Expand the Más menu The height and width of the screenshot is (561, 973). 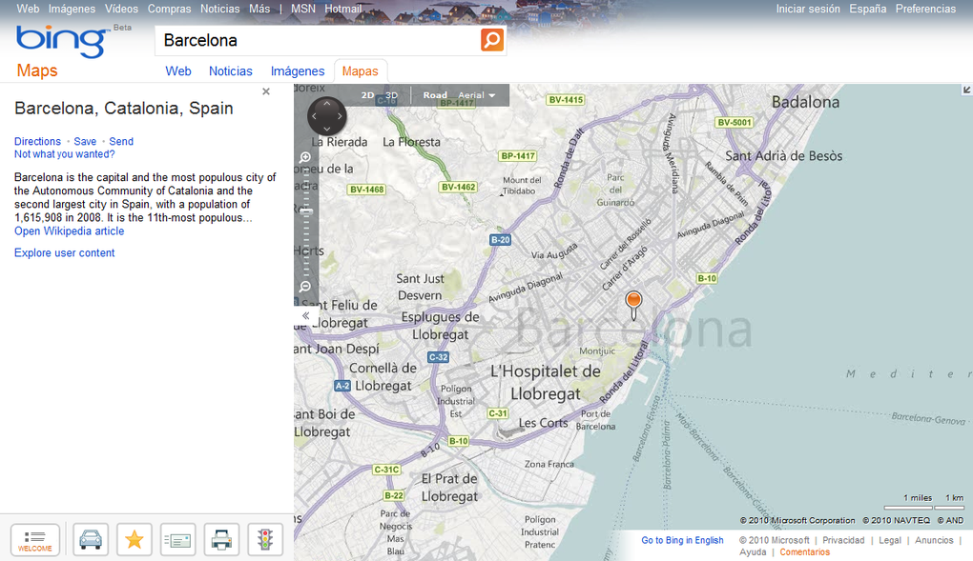click(259, 9)
